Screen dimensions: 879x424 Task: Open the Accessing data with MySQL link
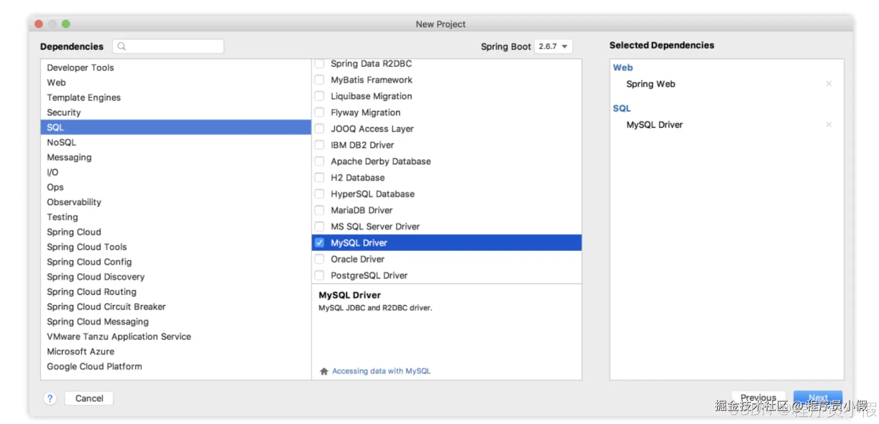click(381, 371)
